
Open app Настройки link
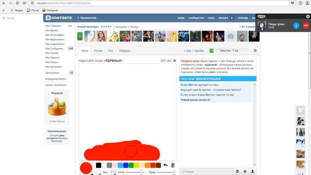pos(121,27)
